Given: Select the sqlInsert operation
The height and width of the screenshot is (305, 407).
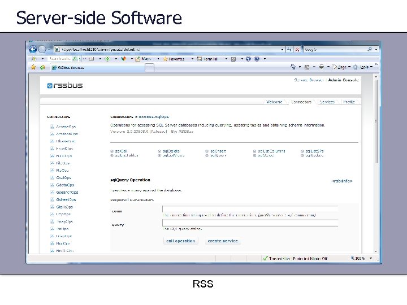Looking at the screenshot, I should (x=218, y=151).
